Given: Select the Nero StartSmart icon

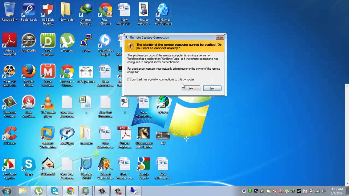Looking at the screenshot, I should pyautogui.click(x=29, y=106).
